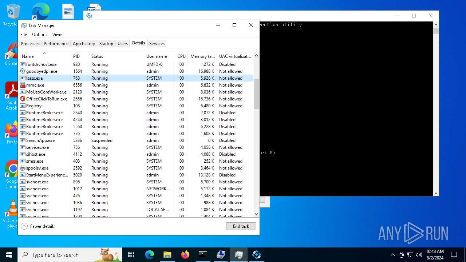Open the Options menu in Task Manager
466x262 pixels.
(40, 35)
